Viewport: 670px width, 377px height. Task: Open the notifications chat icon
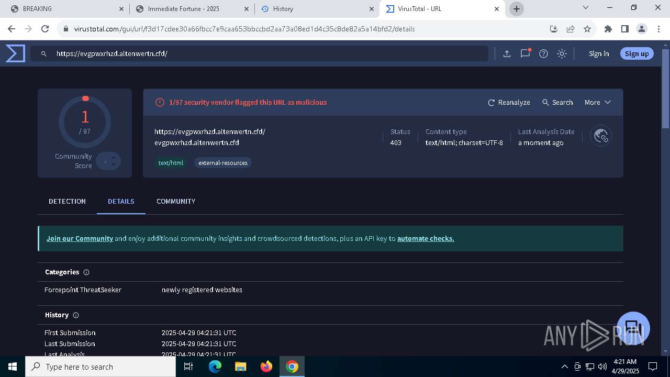(525, 53)
